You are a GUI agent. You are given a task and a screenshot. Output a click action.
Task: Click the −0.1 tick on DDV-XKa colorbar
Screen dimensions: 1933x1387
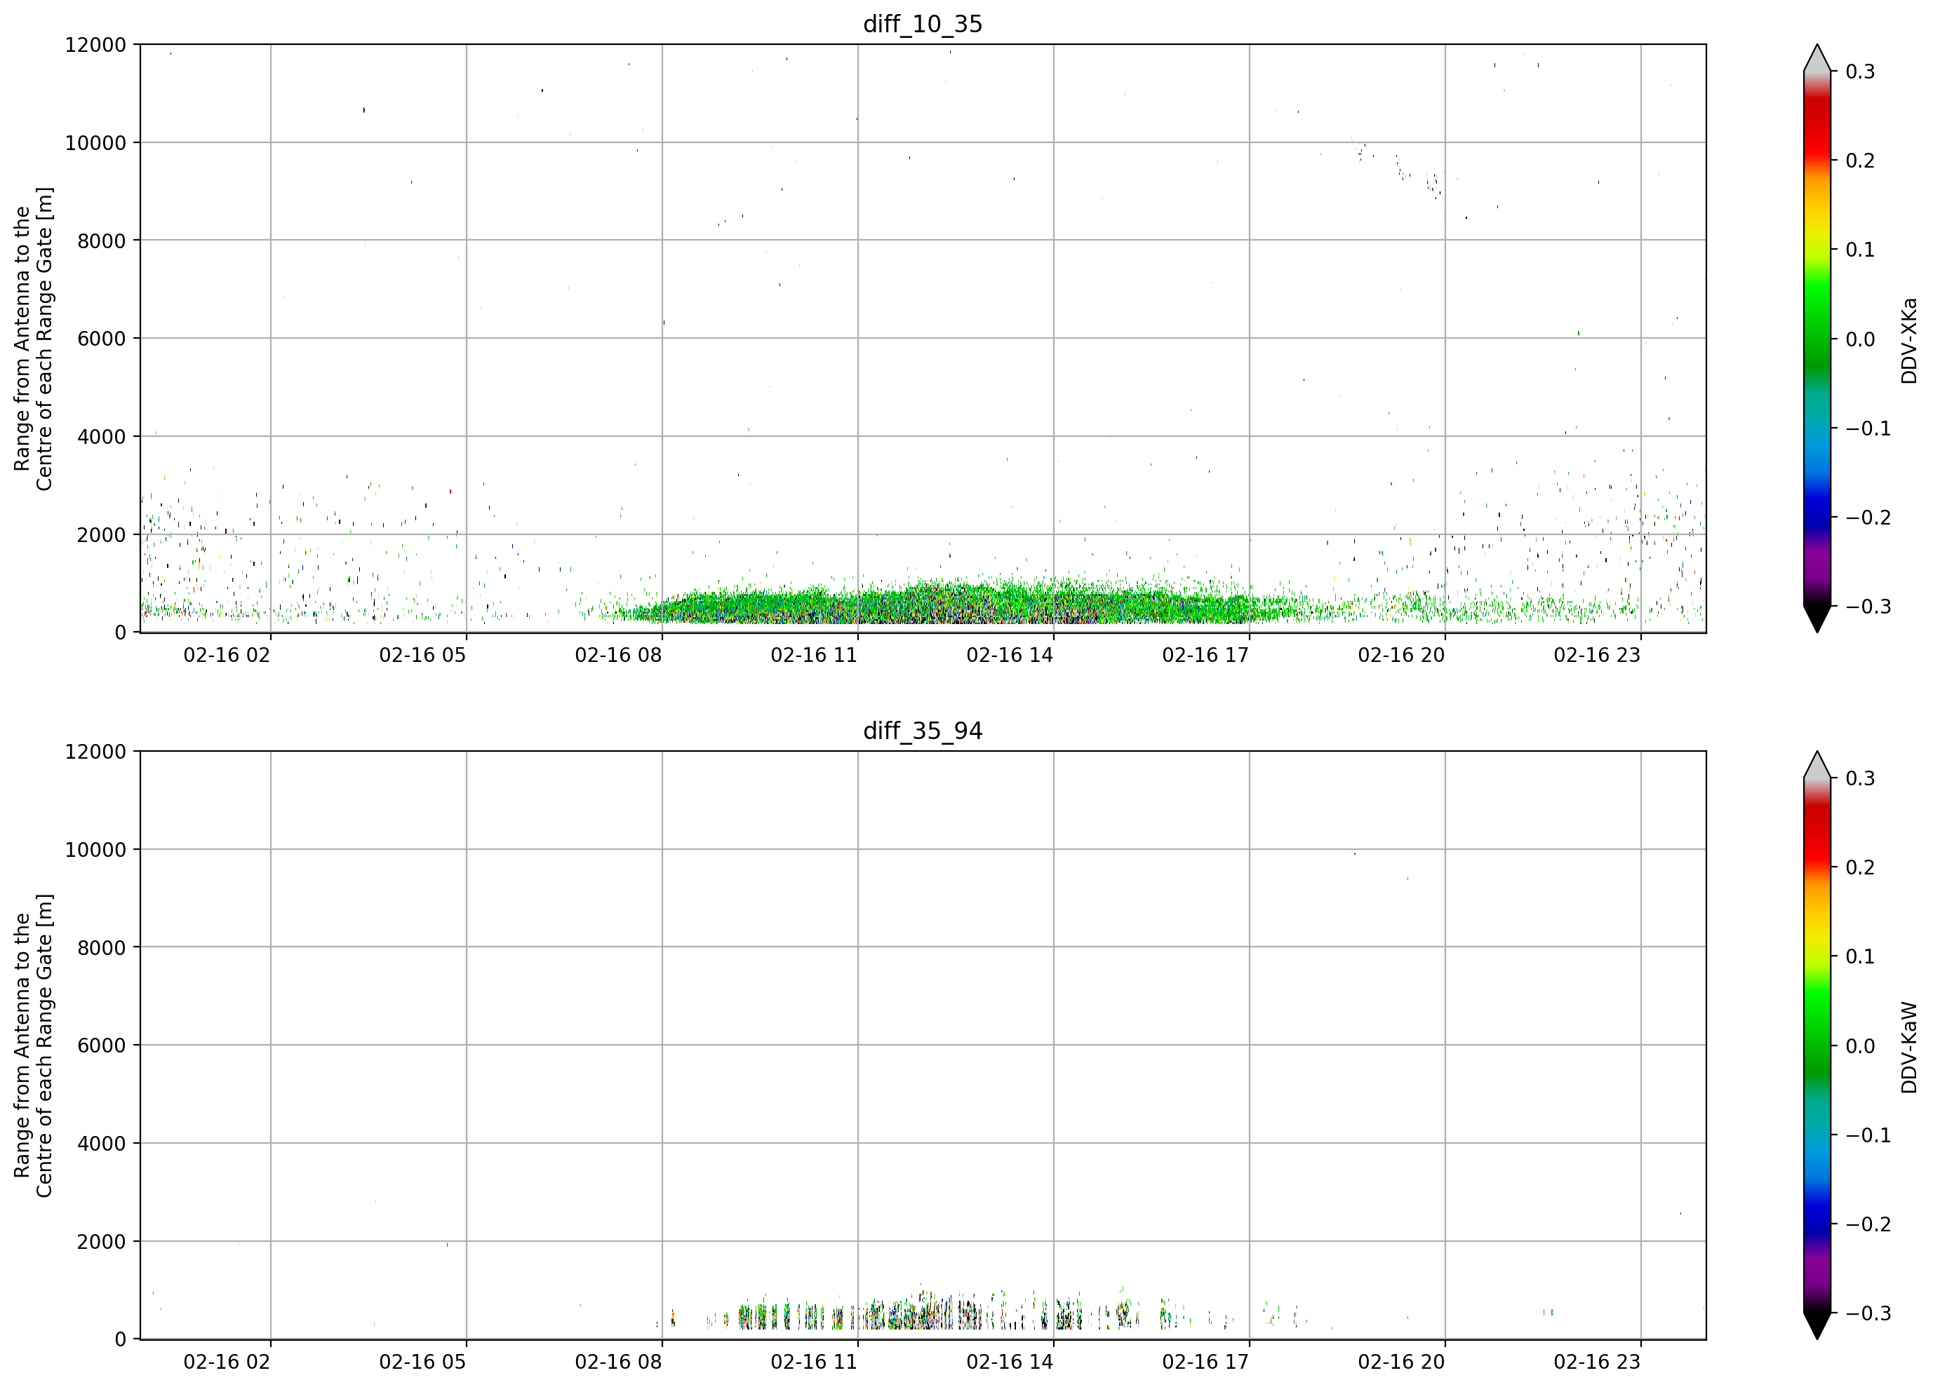click(x=1868, y=428)
